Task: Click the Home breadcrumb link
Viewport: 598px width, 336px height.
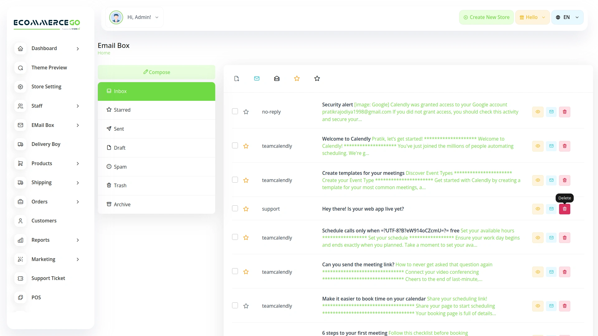Action: point(104,53)
